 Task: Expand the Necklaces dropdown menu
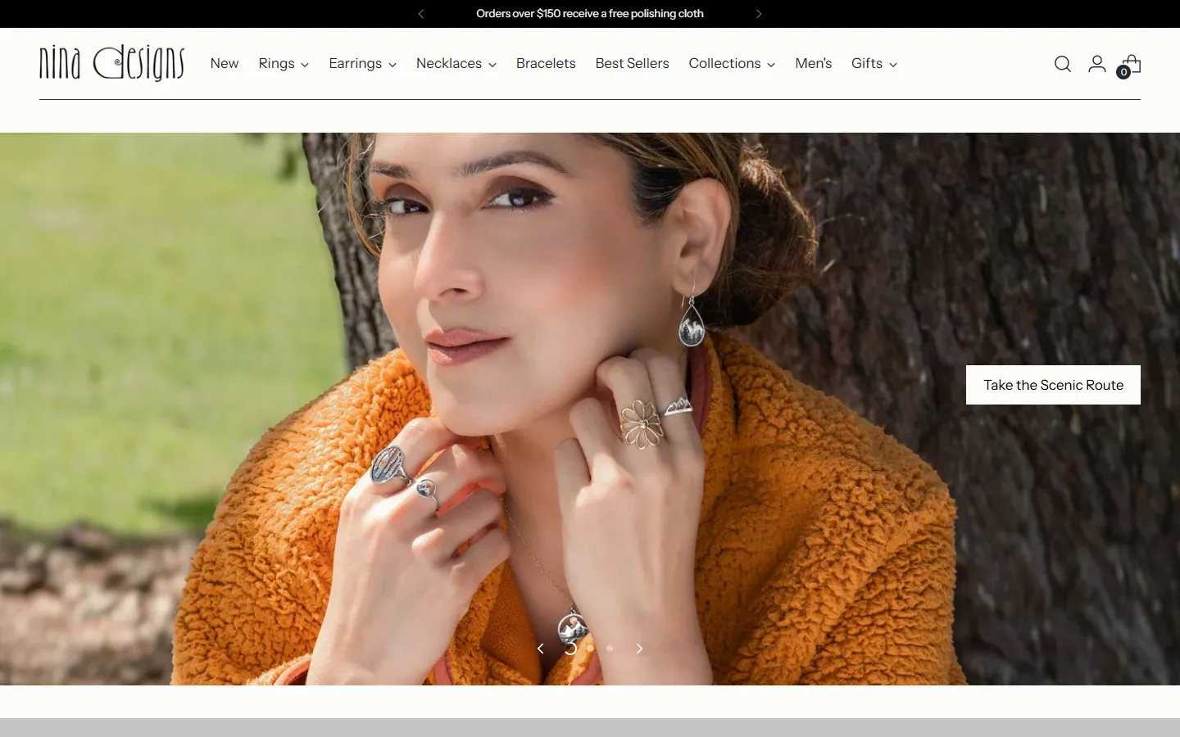[x=456, y=64]
